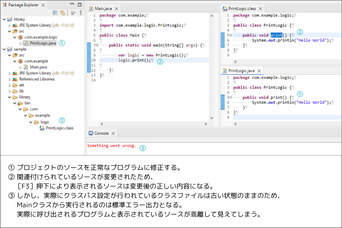Click the up arrow of Main.java vertical scrollbar
The width and height of the screenshot is (342, 228).
click(211, 16)
